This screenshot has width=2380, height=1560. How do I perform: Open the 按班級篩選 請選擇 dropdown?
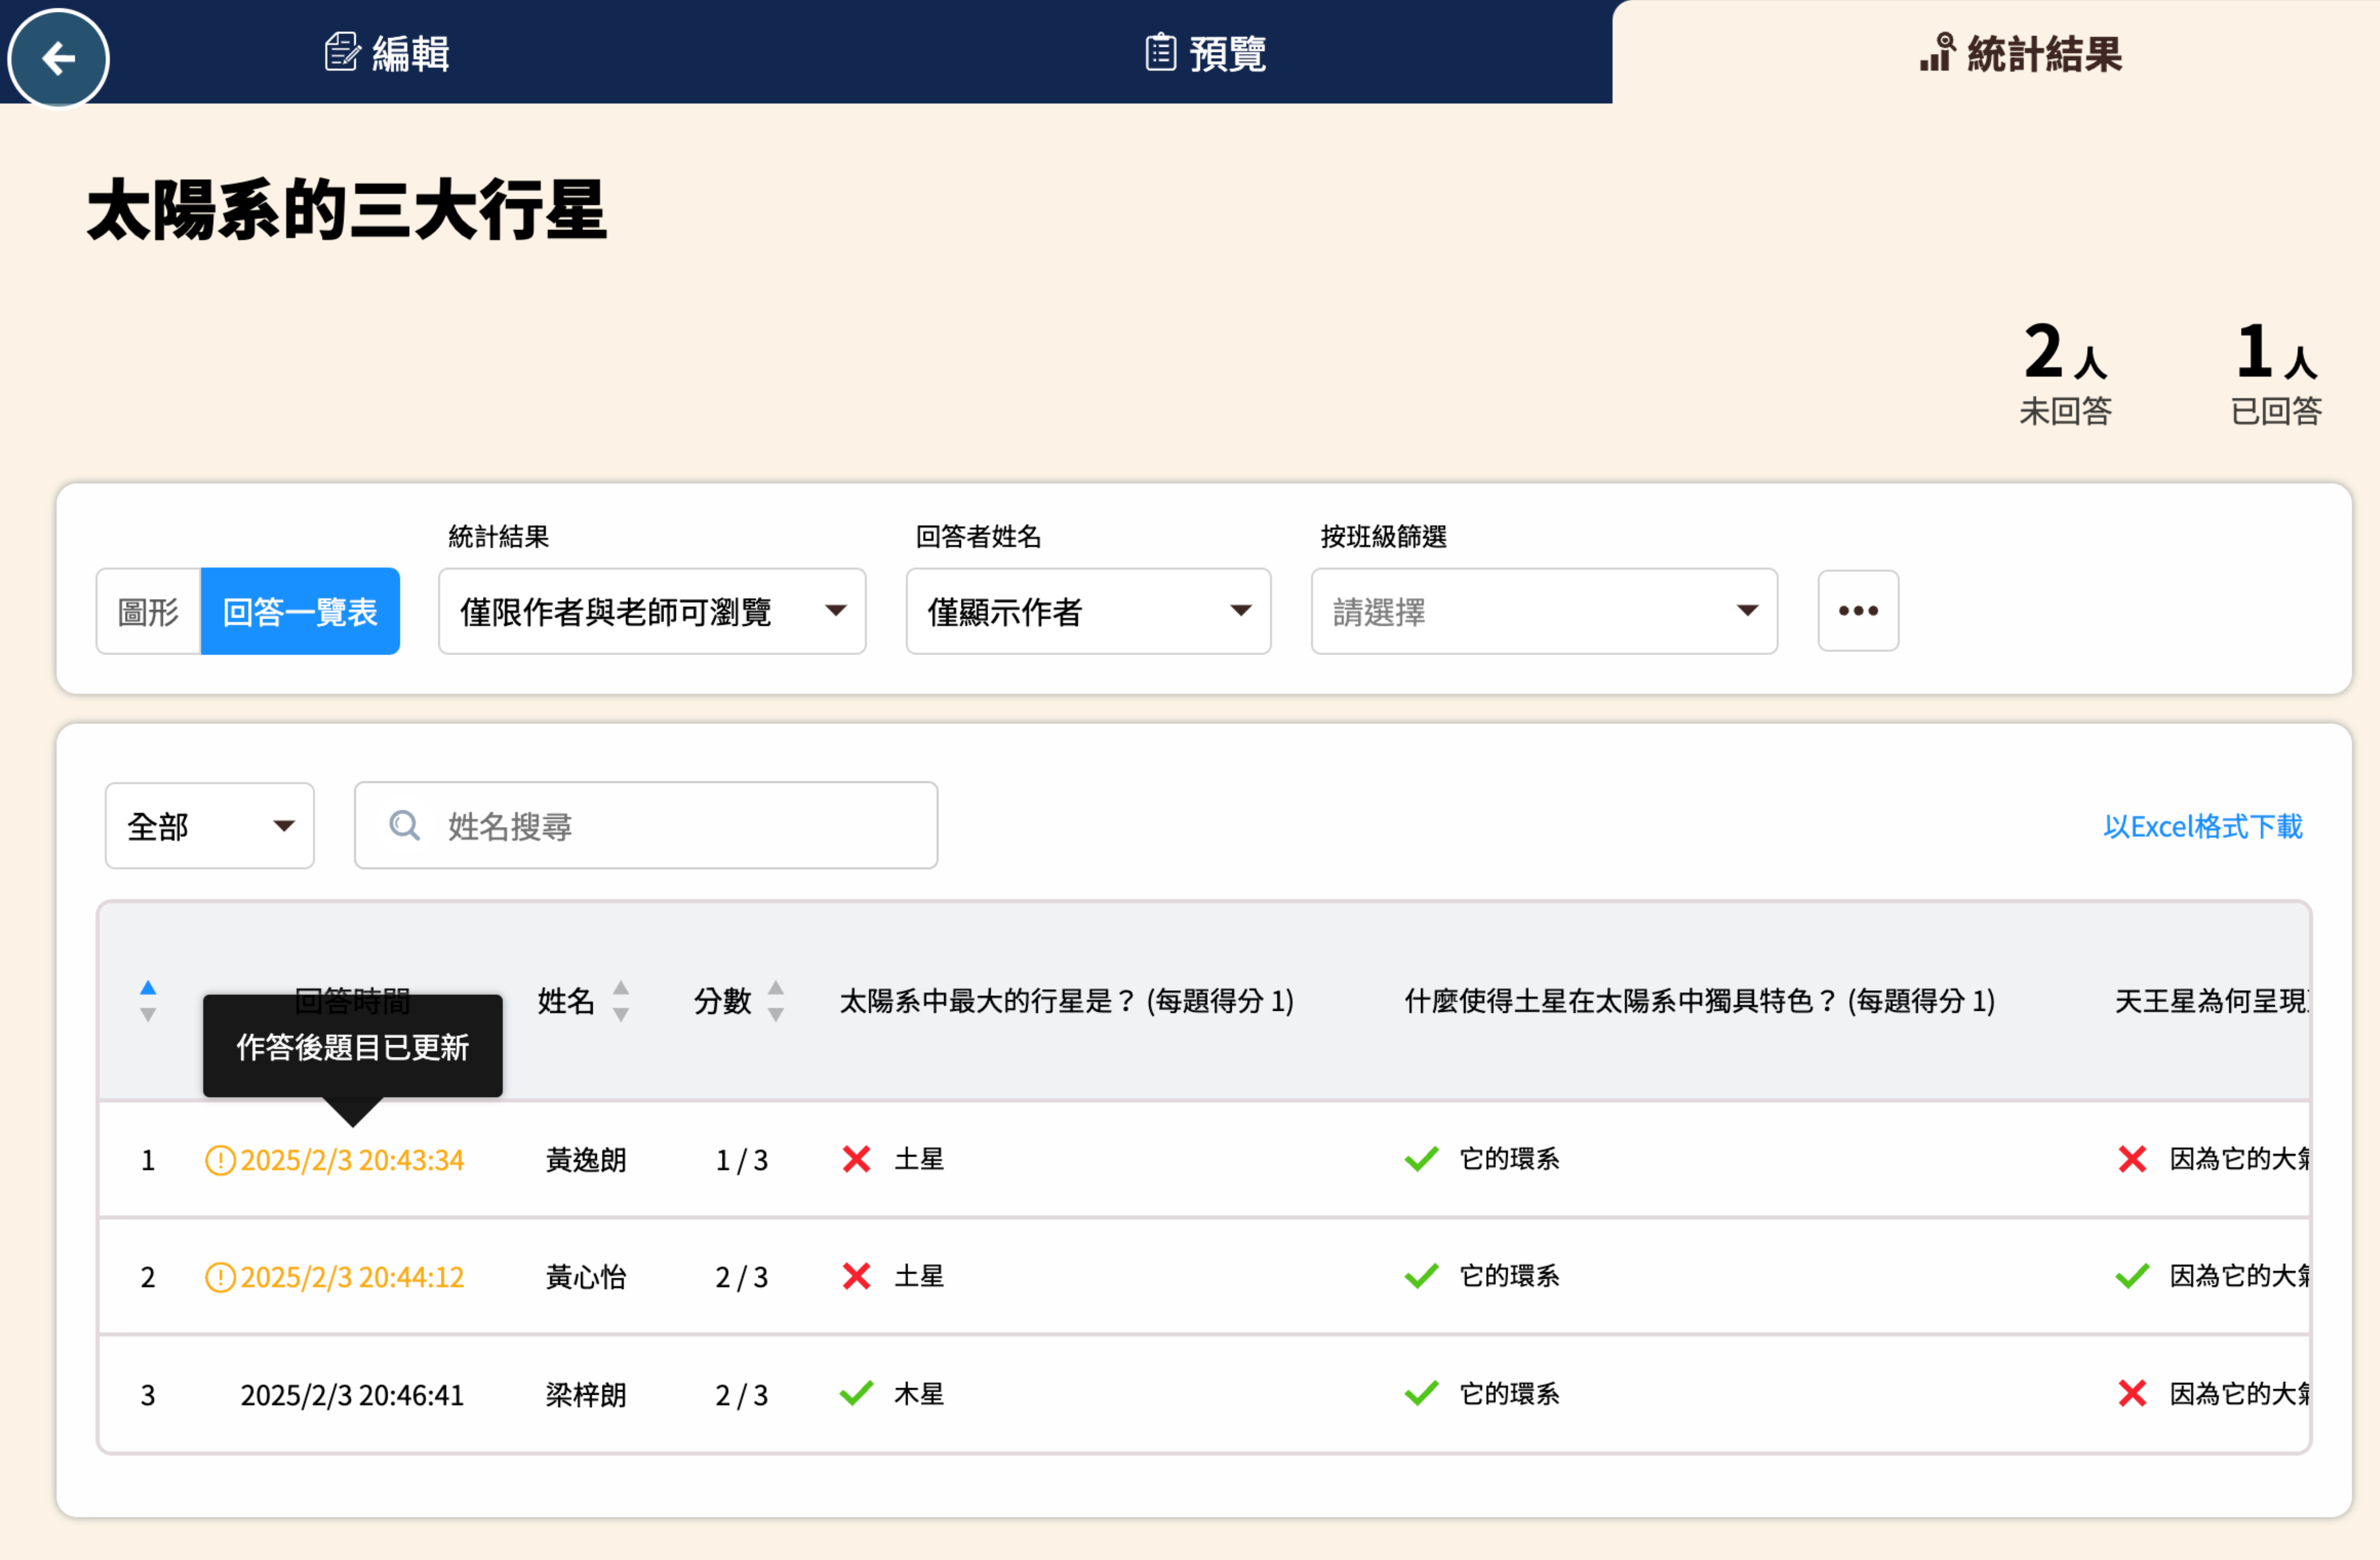[1543, 612]
